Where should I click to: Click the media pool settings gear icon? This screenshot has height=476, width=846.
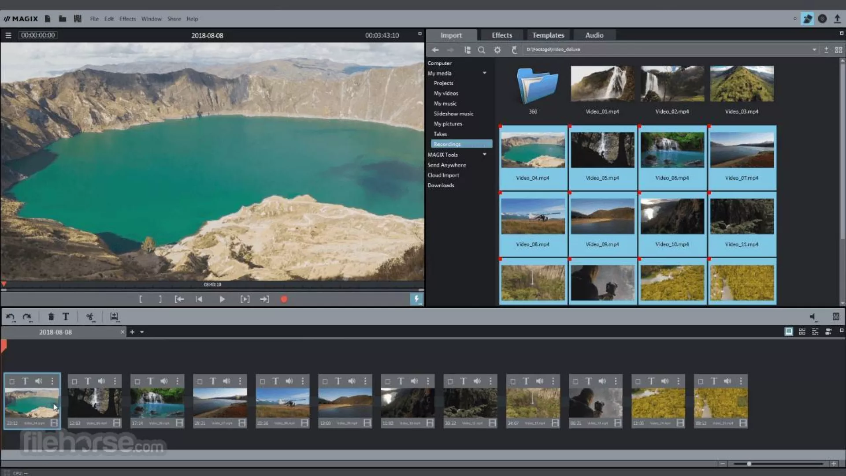(497, 50)
